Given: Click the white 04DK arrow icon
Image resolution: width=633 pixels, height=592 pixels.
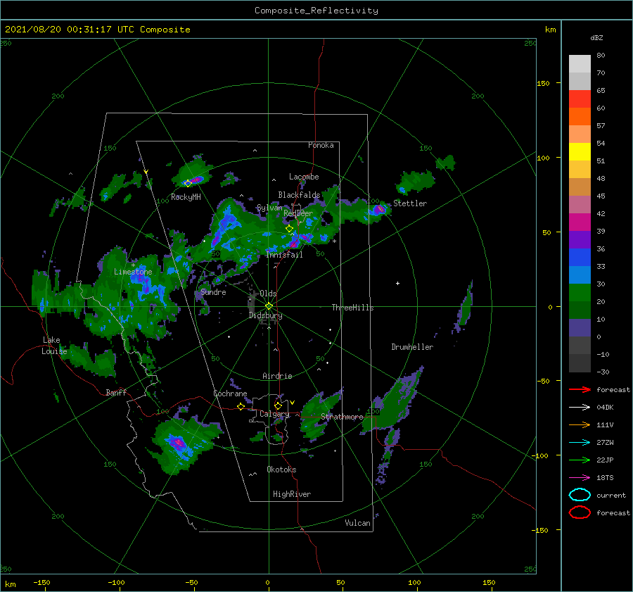Looking at the screenshot, I should pyautogui.click(x=580, y=408).
